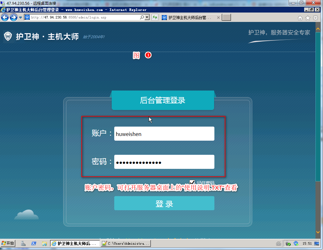
Task: Launch PowerShell from the taskbar
Action: 33,243
